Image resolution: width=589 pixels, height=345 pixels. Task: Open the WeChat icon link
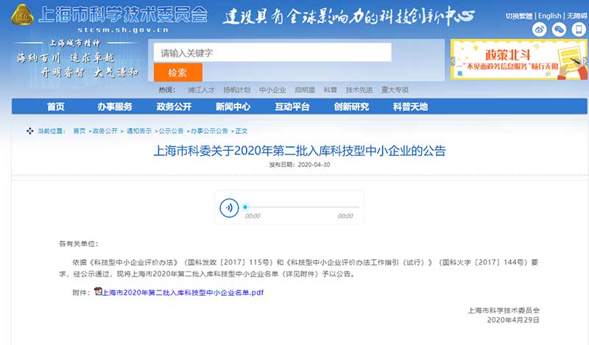point(559,29)
